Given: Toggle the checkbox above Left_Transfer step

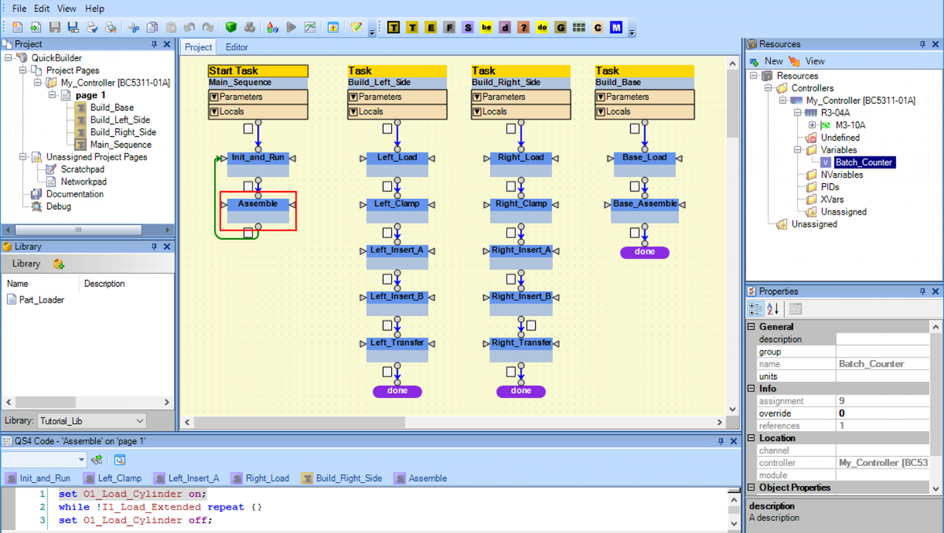Looking at the screenshot, I should (387, 325).
